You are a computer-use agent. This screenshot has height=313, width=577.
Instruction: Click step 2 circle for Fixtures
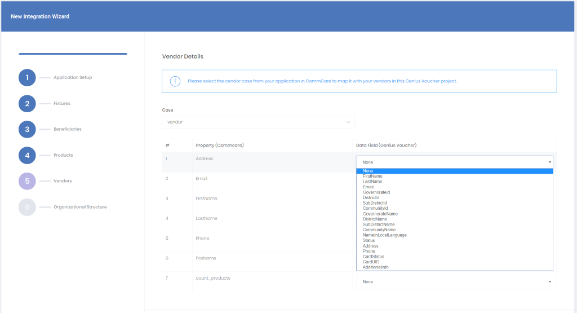click(x=27, y=103)
